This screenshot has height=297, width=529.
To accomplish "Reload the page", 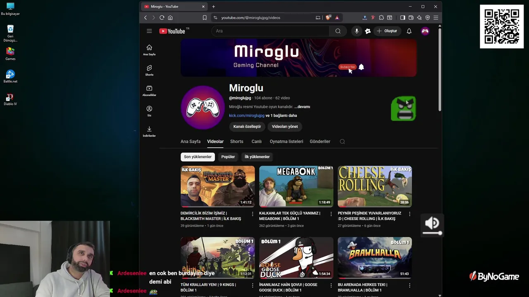I will click(162, 18).
